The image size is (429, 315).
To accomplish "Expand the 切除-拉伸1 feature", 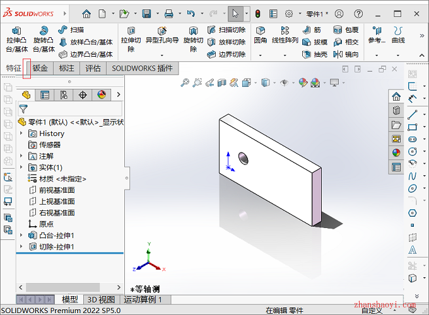I will [21, 247].
